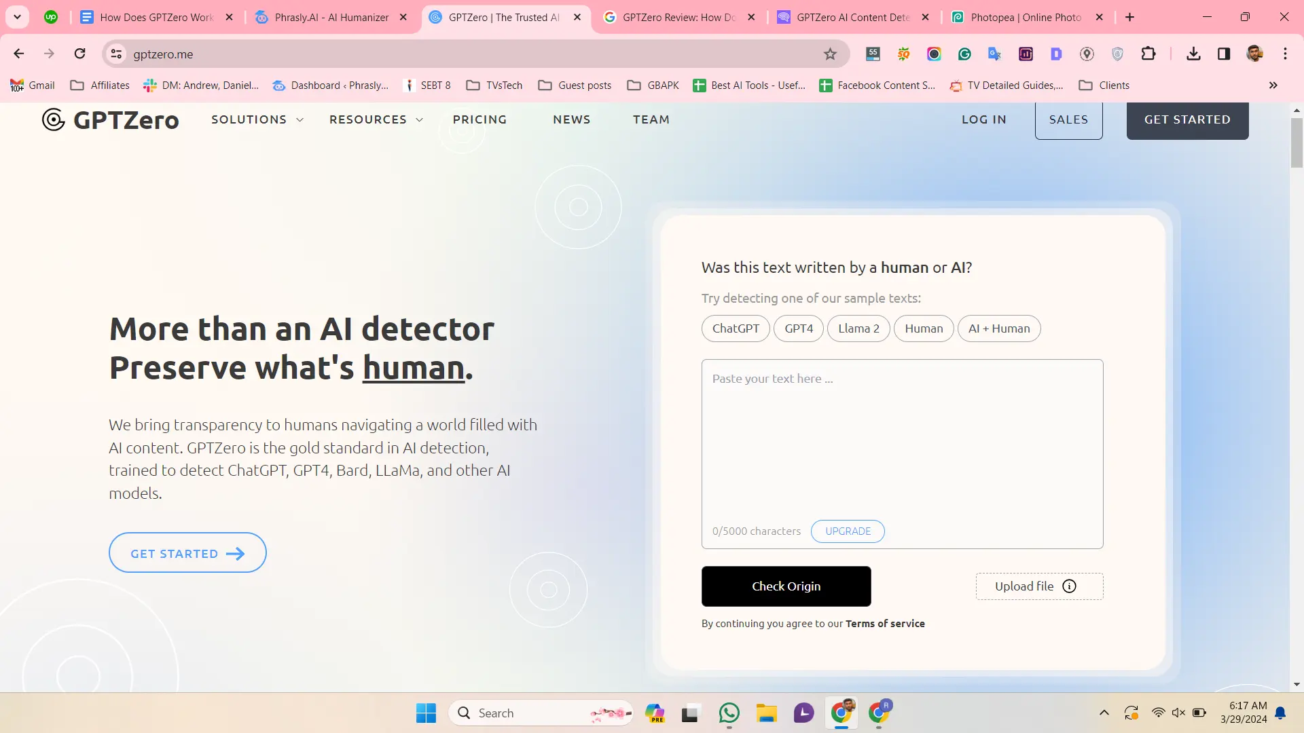Expand the SOLUTIONS menu
The width and height of the screenshot is (1304, 733).
tap(257, 119)
